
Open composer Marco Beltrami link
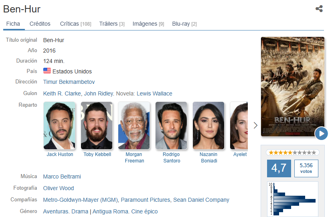tap(62, 176)
